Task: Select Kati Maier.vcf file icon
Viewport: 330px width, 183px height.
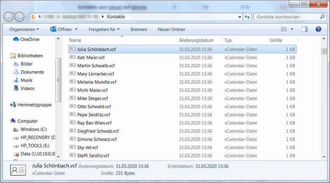Action: coord(73,57)
